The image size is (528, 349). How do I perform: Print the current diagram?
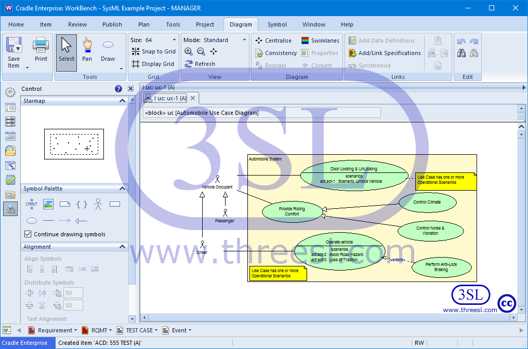click(x=41, y=50)
